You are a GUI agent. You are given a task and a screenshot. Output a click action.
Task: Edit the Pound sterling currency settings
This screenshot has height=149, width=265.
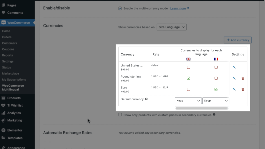tap(234, 78)
